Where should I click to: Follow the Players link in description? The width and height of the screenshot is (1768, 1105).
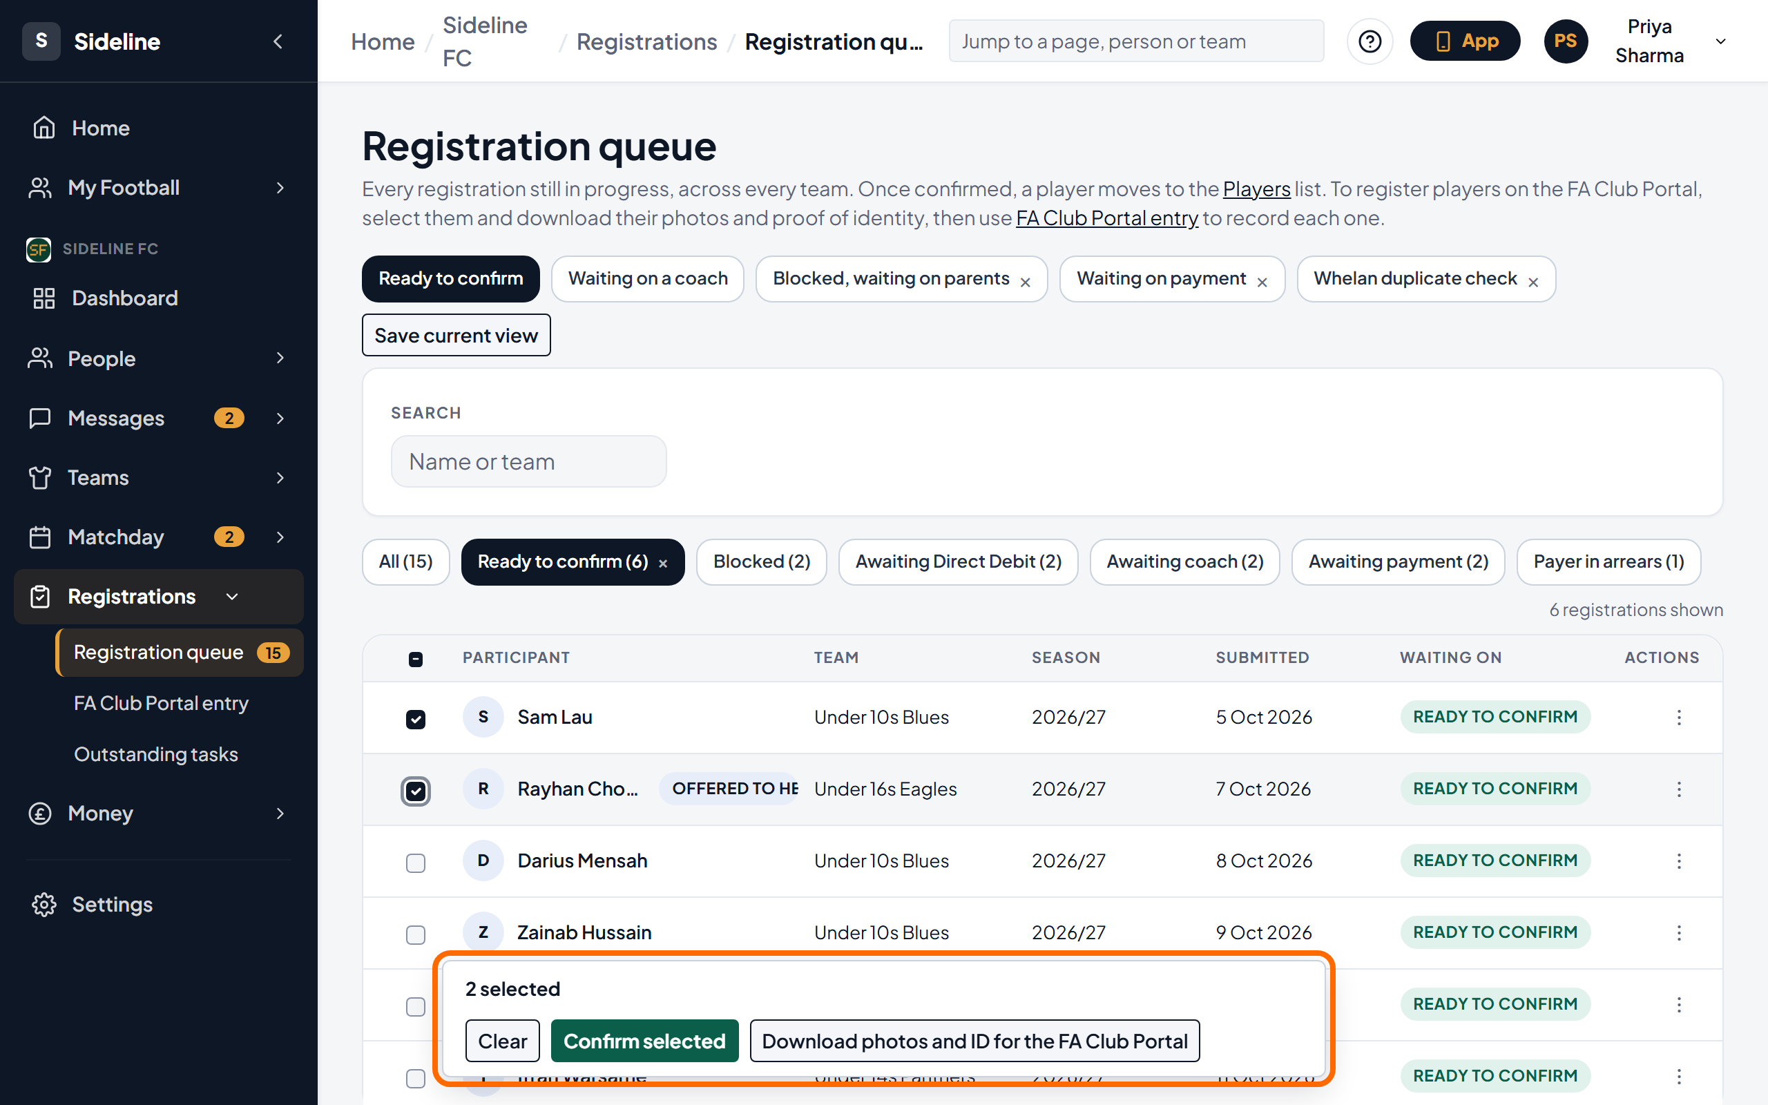tap(1256, 189)
